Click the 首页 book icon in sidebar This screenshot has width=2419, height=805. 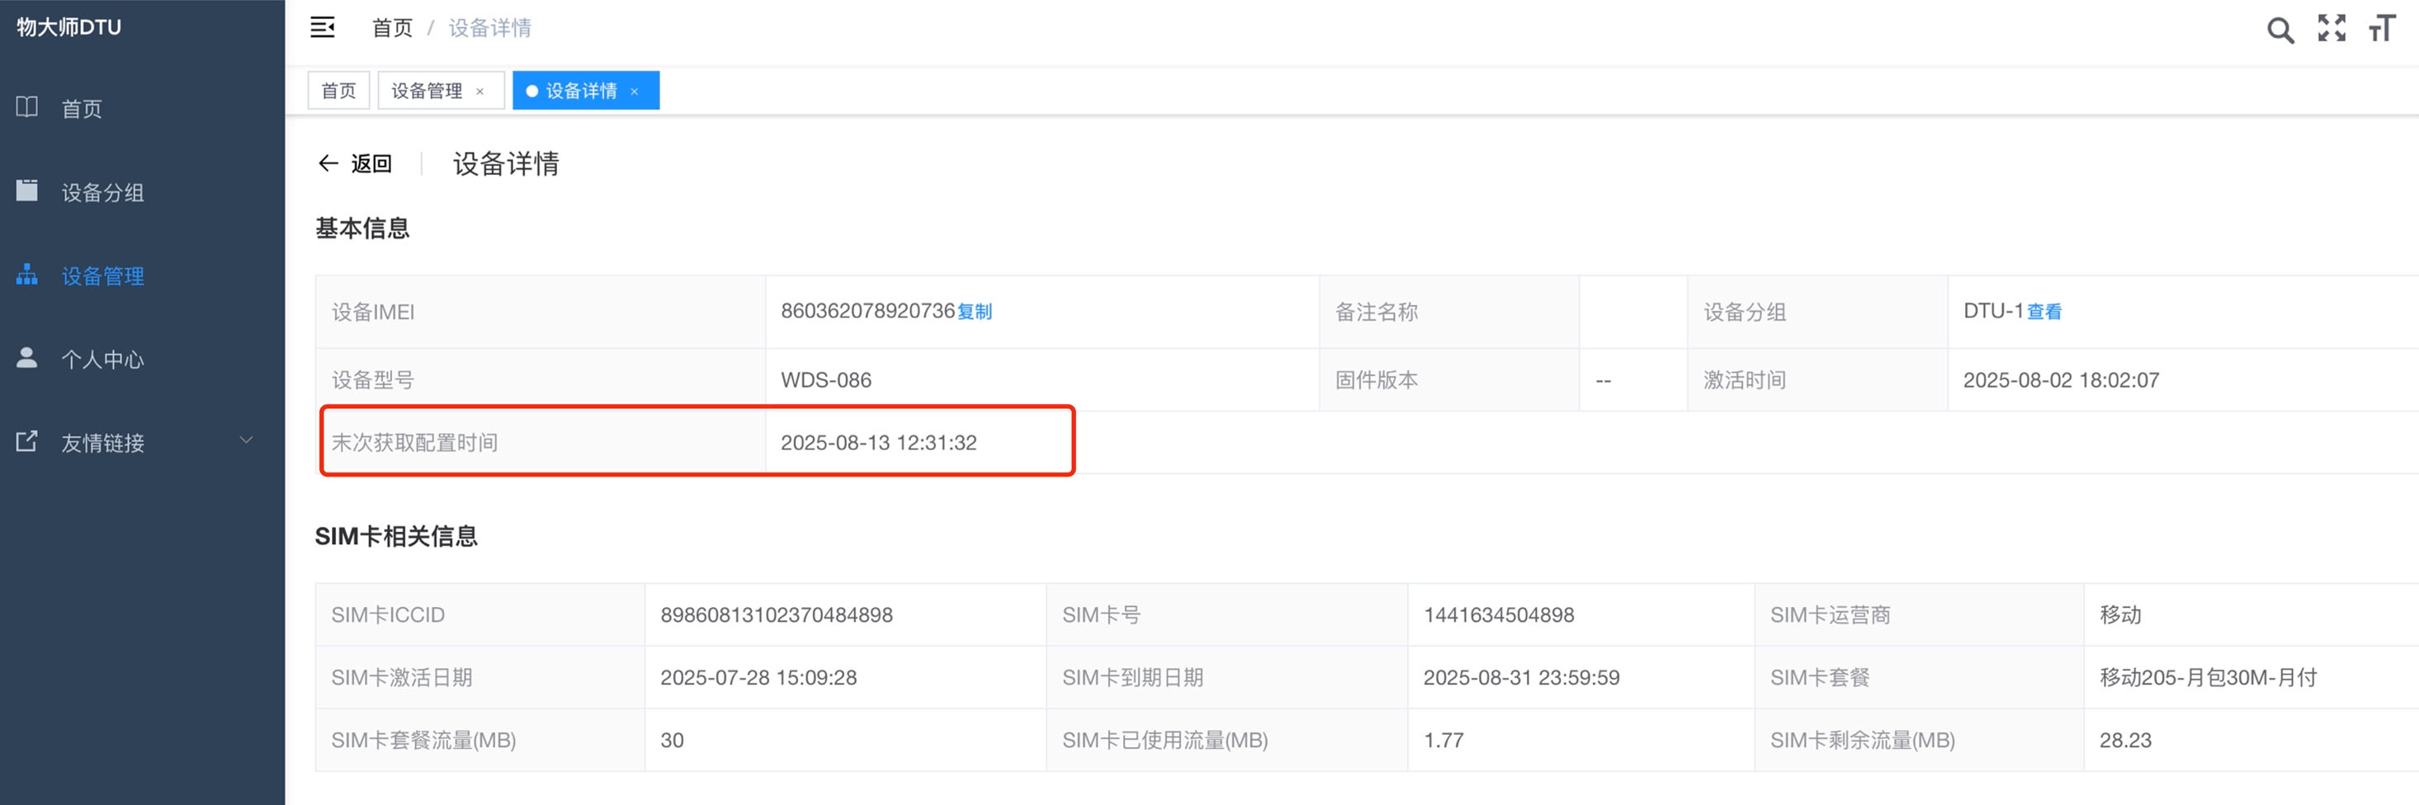[x=27, y=107]
